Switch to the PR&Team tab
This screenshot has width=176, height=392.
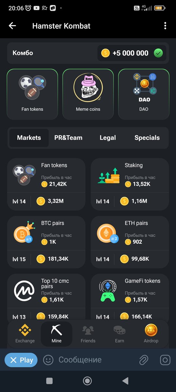(68, 138)
